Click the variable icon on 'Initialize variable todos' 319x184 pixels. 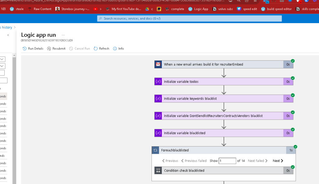158,82
